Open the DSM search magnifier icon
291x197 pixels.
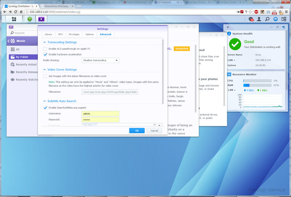tap(267, 19)
